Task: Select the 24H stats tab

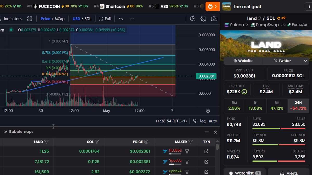Action: [298, 106]
